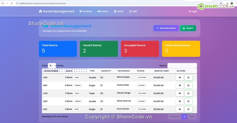237x123 pixels.
Task: Click the Add New Room button
Action: click(166, 28)
